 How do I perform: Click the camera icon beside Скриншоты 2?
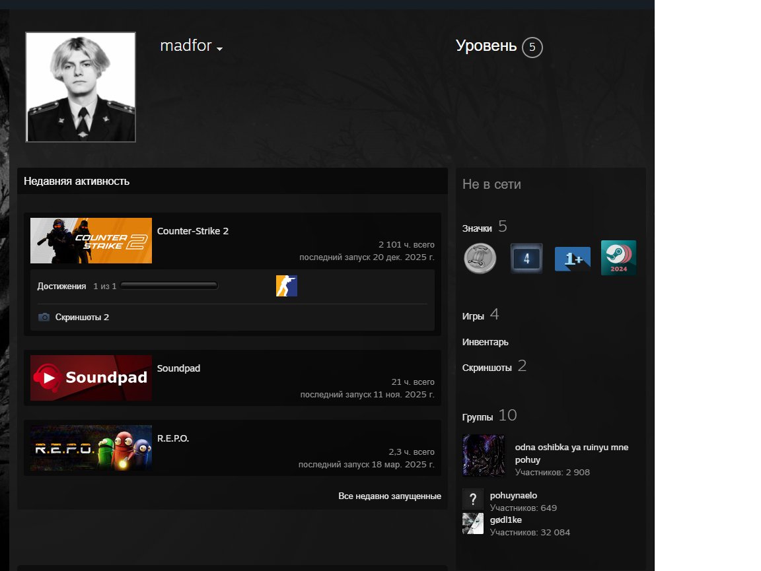44,318
